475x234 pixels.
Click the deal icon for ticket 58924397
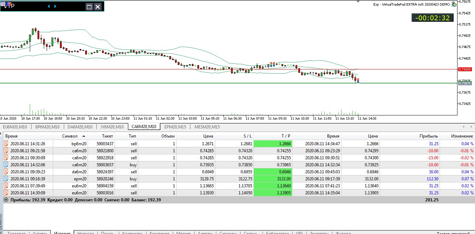click(x=6, y=172)
